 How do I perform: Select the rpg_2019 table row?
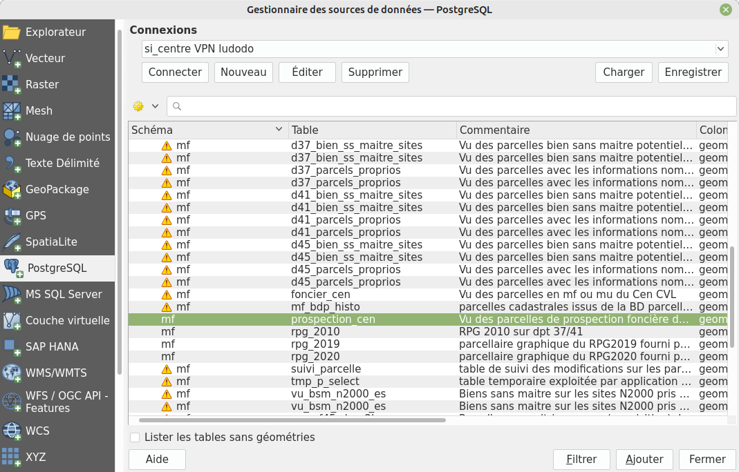(x=315, y=344)
